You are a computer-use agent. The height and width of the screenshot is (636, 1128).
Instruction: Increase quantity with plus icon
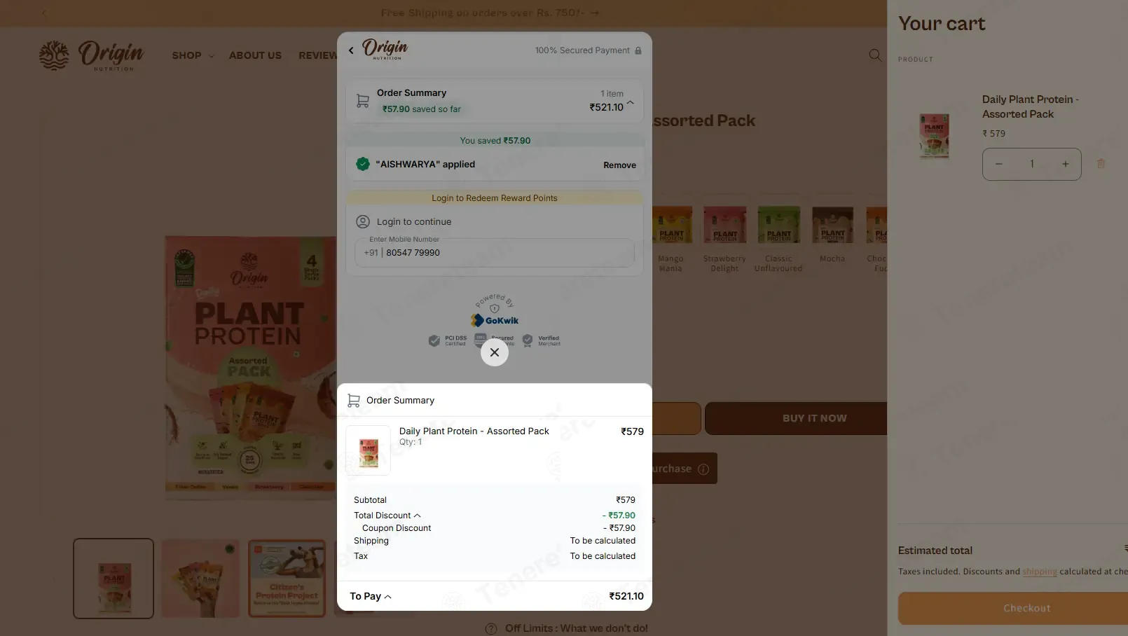tap(1065, 164)
